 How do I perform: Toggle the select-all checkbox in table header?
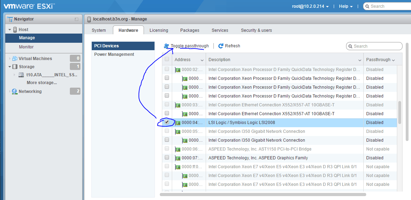(167, 59)
